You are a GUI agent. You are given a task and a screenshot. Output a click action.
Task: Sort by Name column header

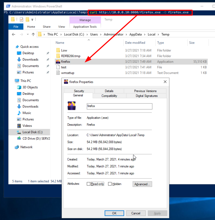tap(60, 43)
